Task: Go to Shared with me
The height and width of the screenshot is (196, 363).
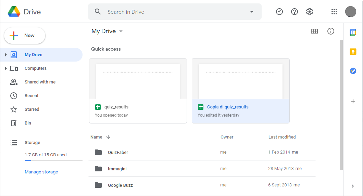Action: click(x=40, y=82)
